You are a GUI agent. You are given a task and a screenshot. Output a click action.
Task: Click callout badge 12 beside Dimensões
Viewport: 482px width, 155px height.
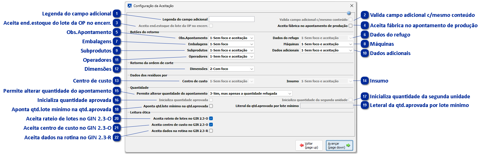coord(117,69)
